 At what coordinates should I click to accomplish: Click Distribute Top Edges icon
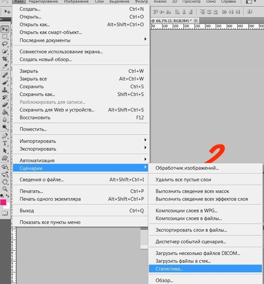203,12
